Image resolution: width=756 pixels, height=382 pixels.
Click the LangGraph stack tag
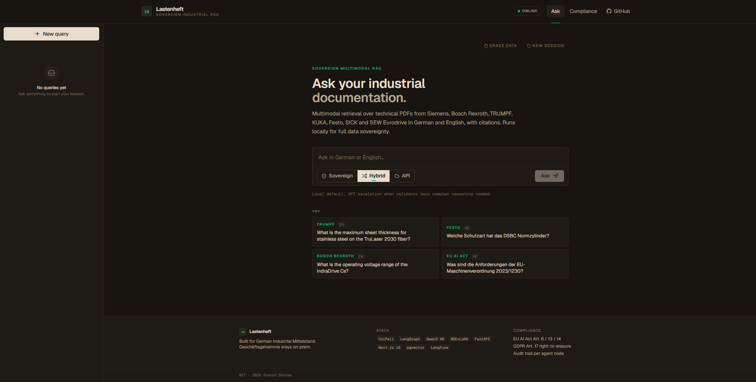coord(410,339)
